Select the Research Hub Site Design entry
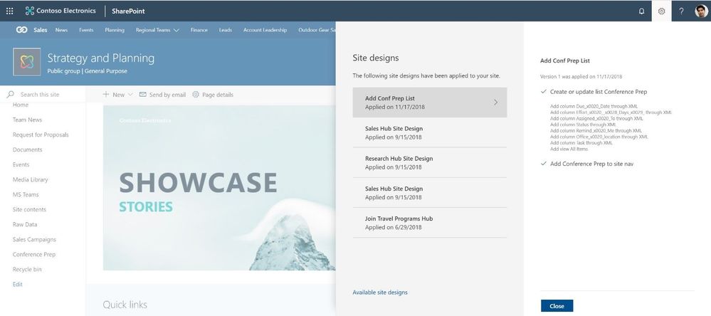The image size is (711, 316). (430, 162)
